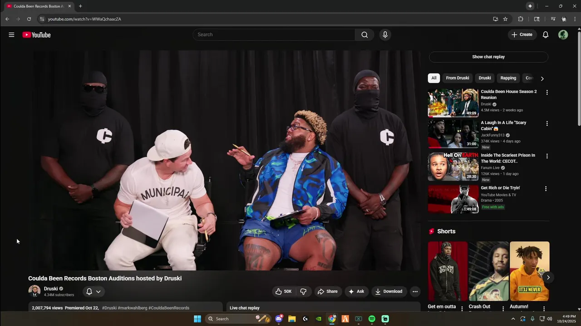Open options menu for Get em outta short
This screenshot has width=581, height=326.
[x=462, y=309]
